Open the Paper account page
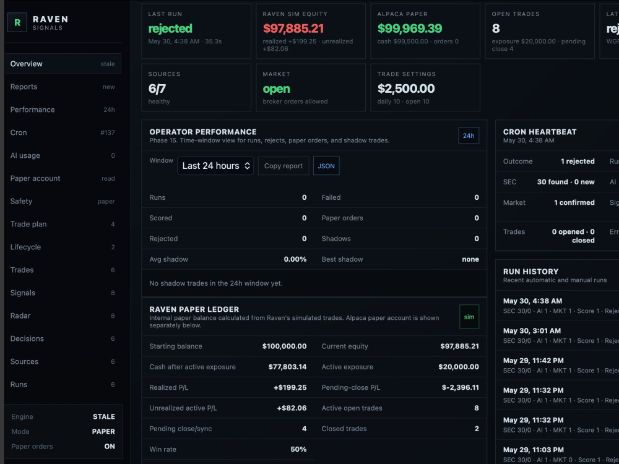Screen dimensions: 619x464 (63, 178)
